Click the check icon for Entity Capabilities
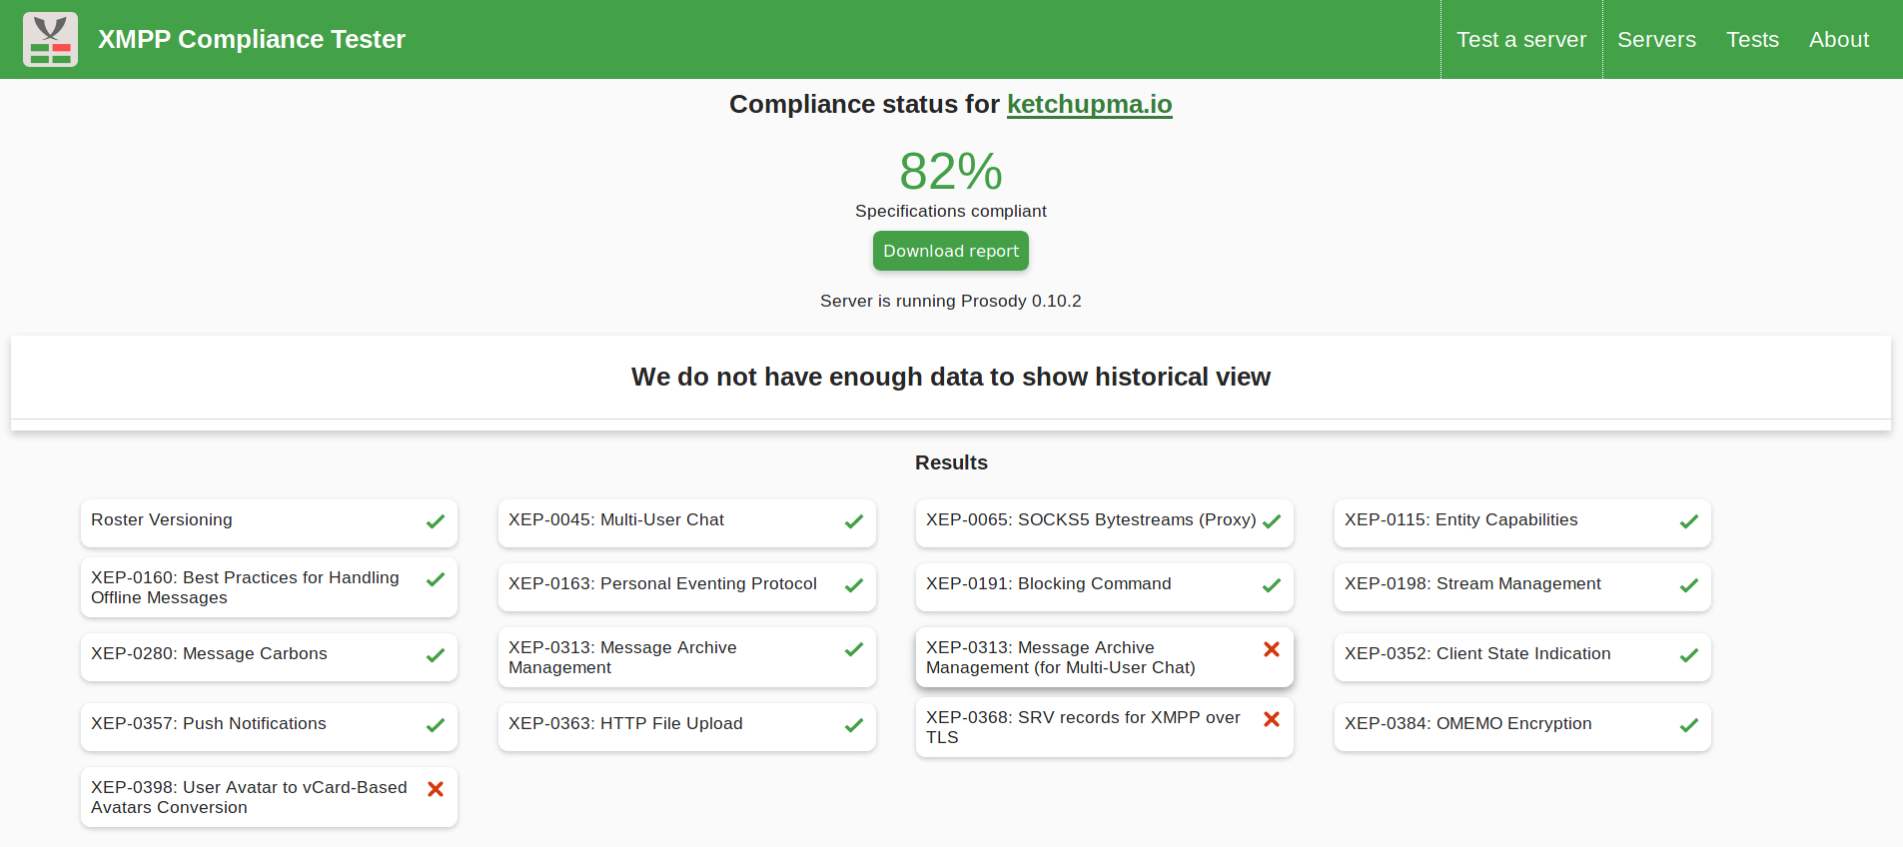 click(1689, 521)
